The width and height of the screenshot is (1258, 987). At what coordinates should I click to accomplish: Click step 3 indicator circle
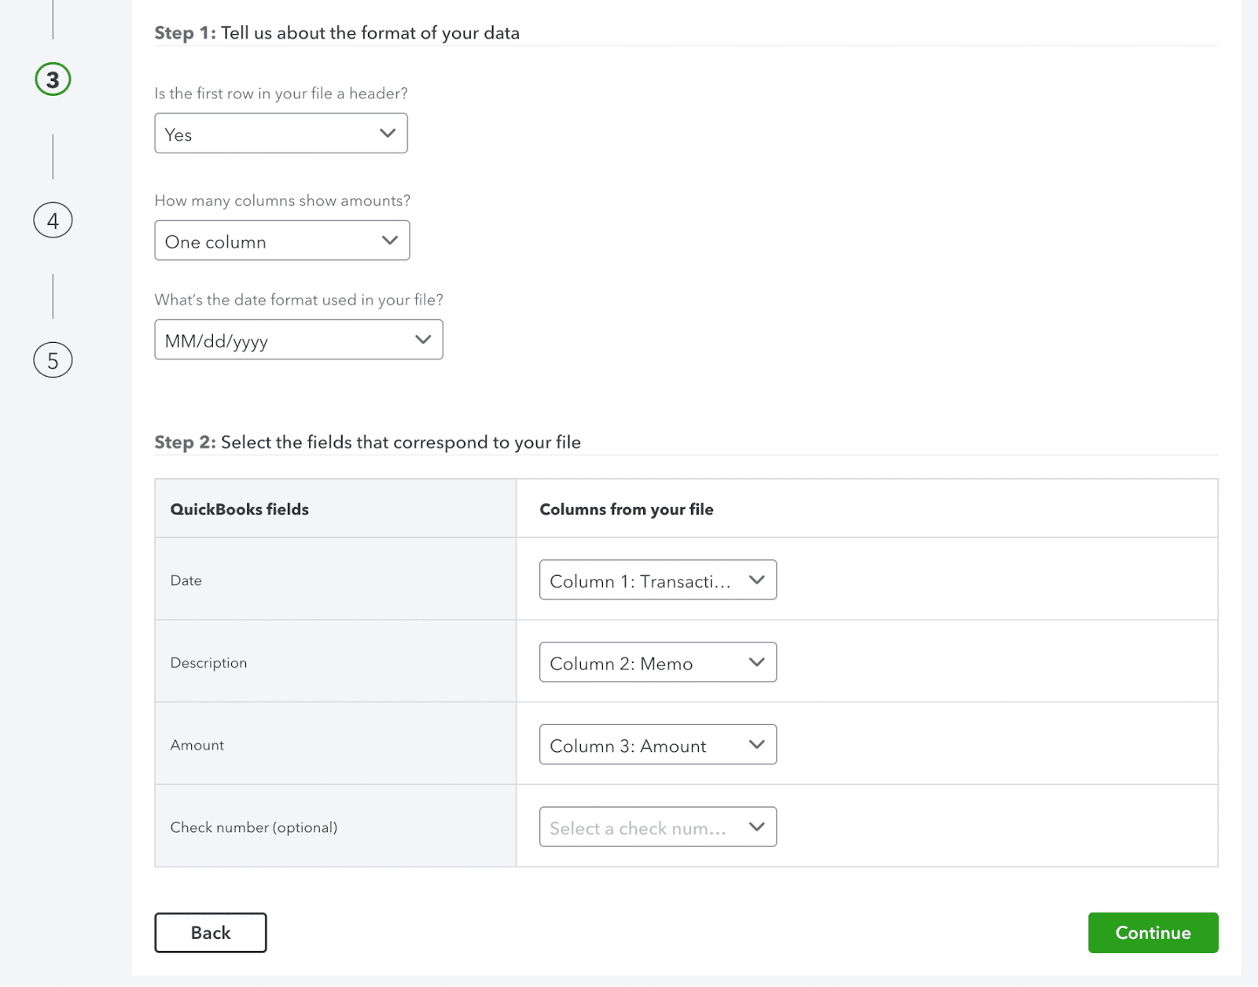pos(52,79)
